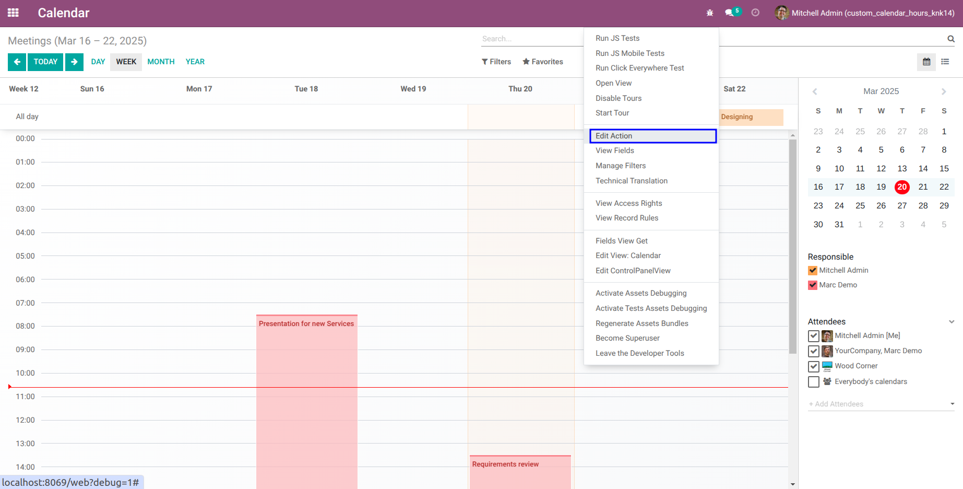Switch to YEAR view
This screenshot has height=489, width=963.
point(195,62)
